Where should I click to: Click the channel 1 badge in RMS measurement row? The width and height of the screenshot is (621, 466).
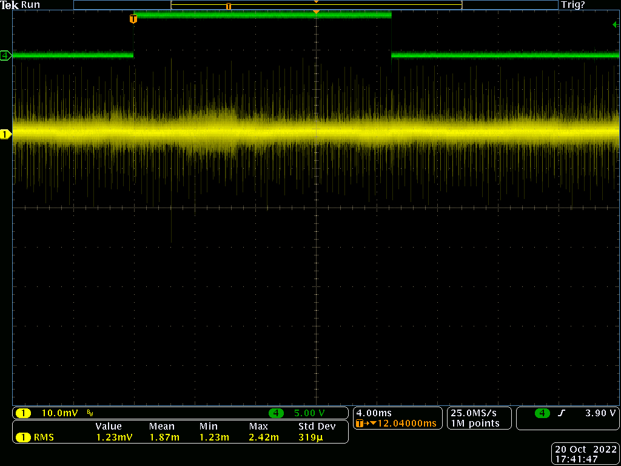click(23, 437)
